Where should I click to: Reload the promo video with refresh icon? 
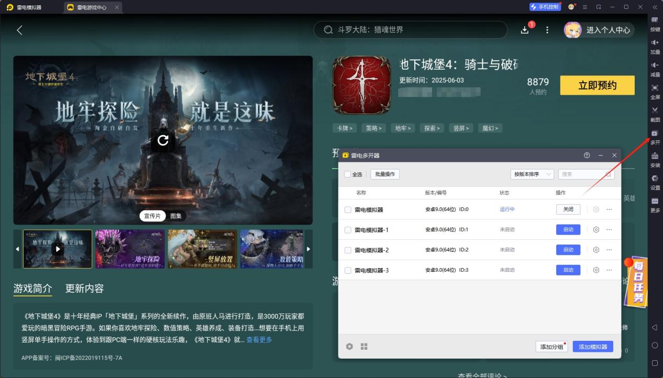(x=163, y=140)
